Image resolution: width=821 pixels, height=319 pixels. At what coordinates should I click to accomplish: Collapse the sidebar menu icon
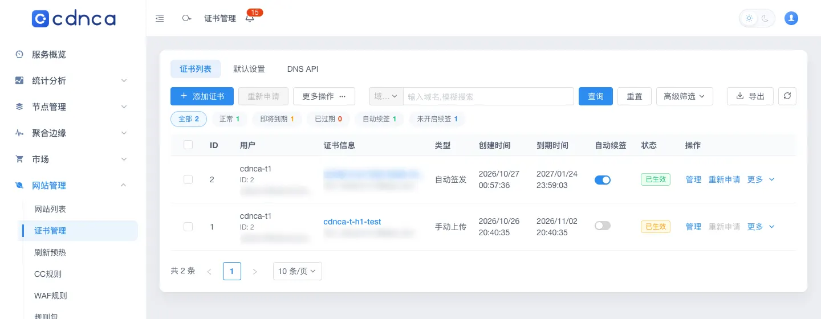[160, 18]
